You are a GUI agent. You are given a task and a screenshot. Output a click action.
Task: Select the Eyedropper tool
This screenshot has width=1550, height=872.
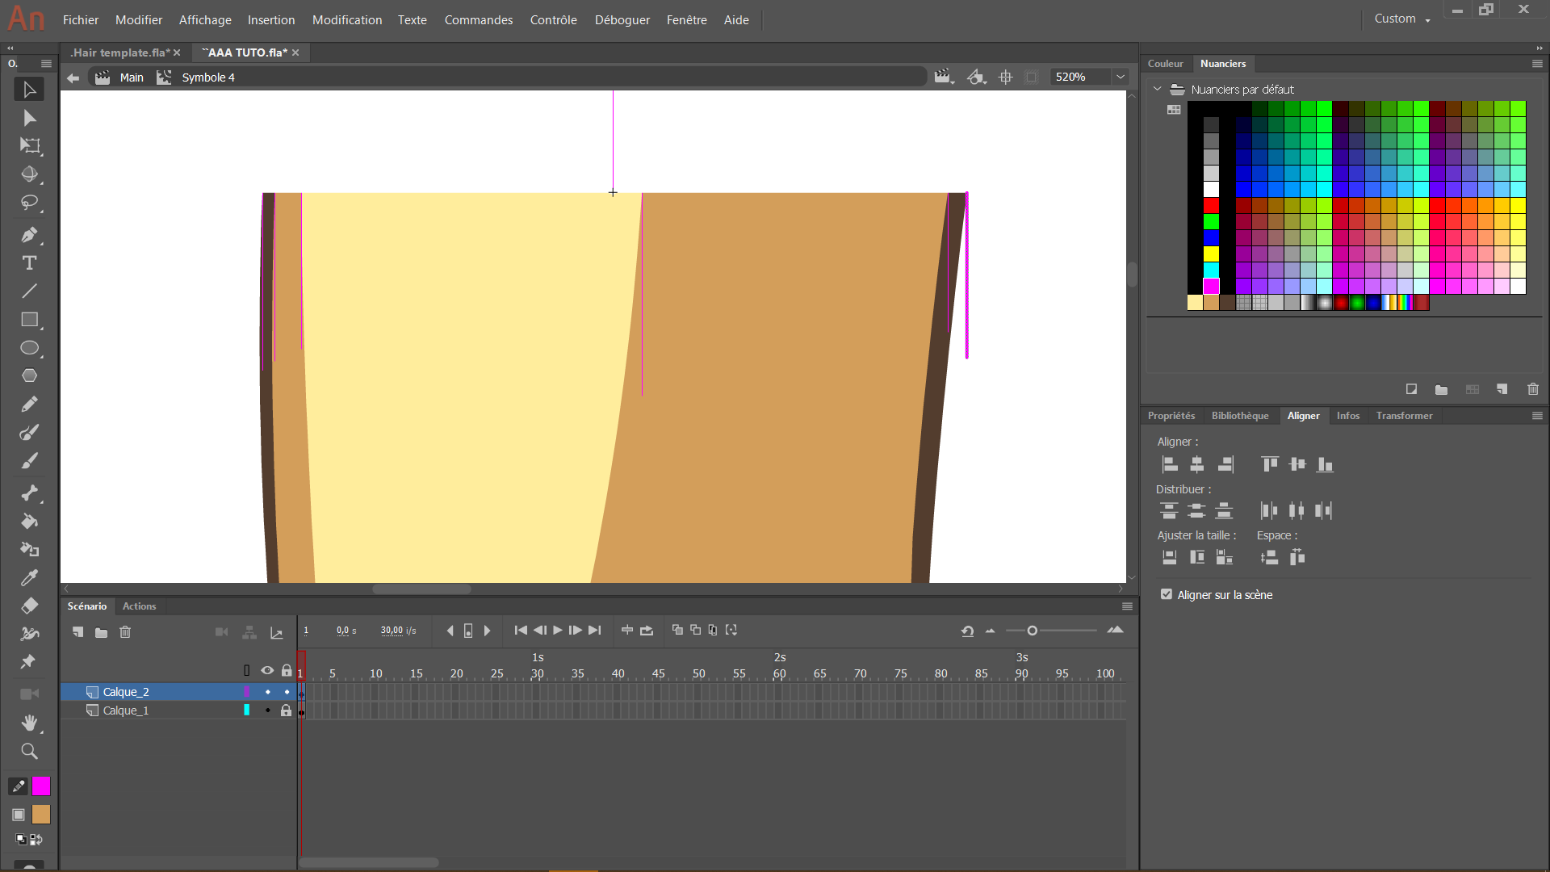pos(29,577)
